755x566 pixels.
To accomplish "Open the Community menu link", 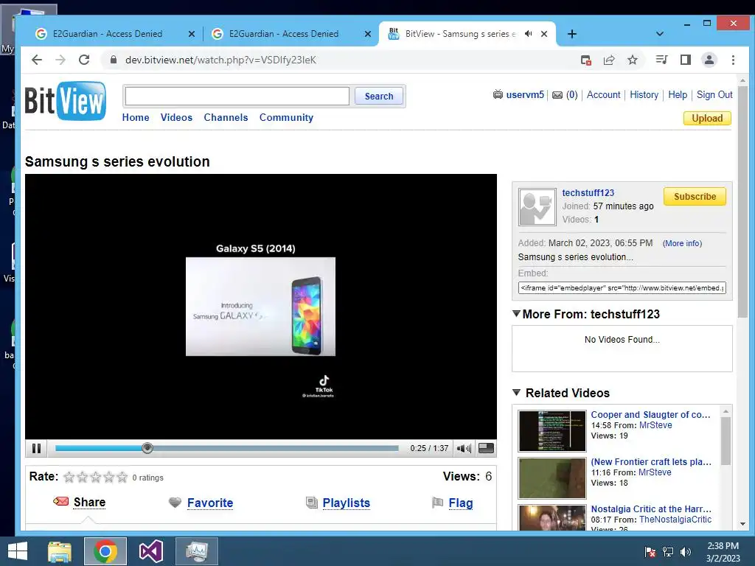I will pos(286,117).
